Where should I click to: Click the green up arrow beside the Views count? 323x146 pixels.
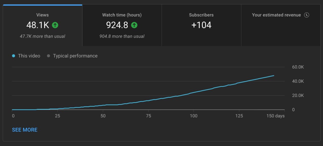pyautogui.click(x=55, y=25)
